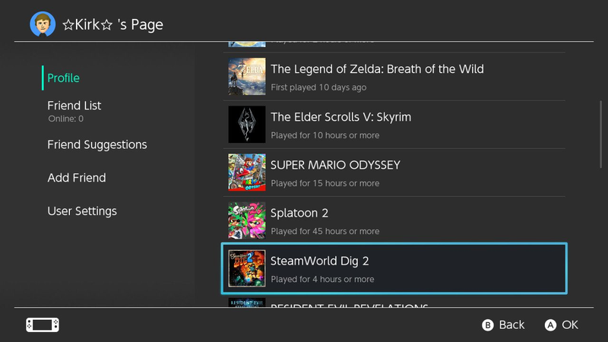This screenshot has height=342, width=608.
Task: Click the A button icon
Action: point(550,325)
